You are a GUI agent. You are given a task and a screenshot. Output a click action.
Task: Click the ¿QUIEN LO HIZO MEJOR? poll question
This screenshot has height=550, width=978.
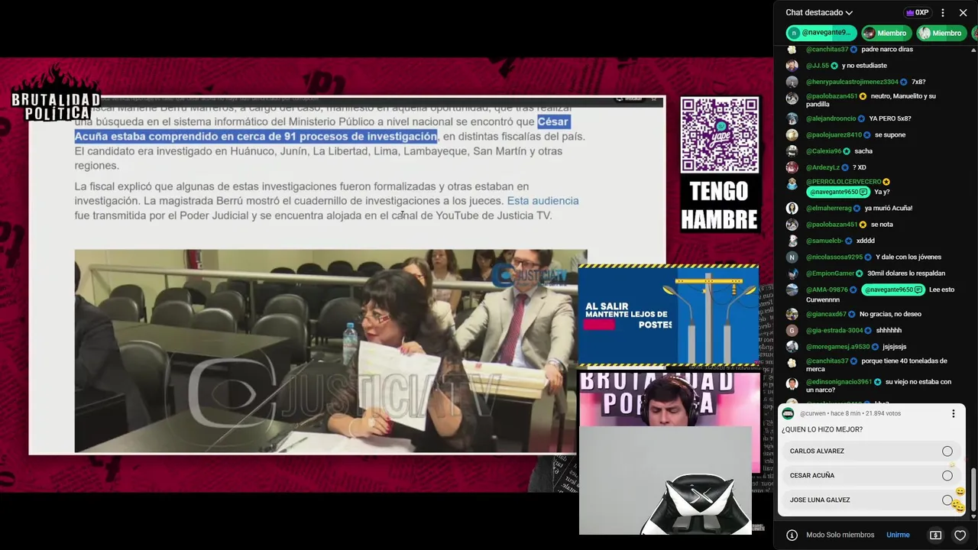821,429
